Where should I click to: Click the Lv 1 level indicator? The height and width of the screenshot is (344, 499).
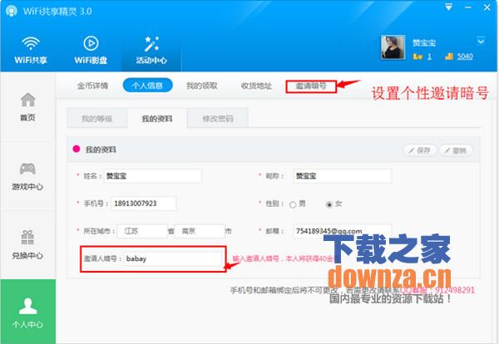click(422, 57)
